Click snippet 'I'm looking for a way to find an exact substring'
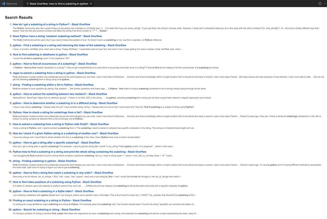 pyautogui.click(x=104, y=204)
